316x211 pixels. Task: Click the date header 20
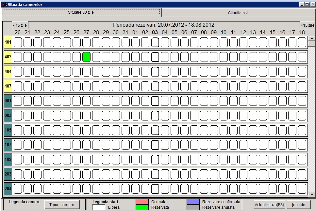[18, 32]
